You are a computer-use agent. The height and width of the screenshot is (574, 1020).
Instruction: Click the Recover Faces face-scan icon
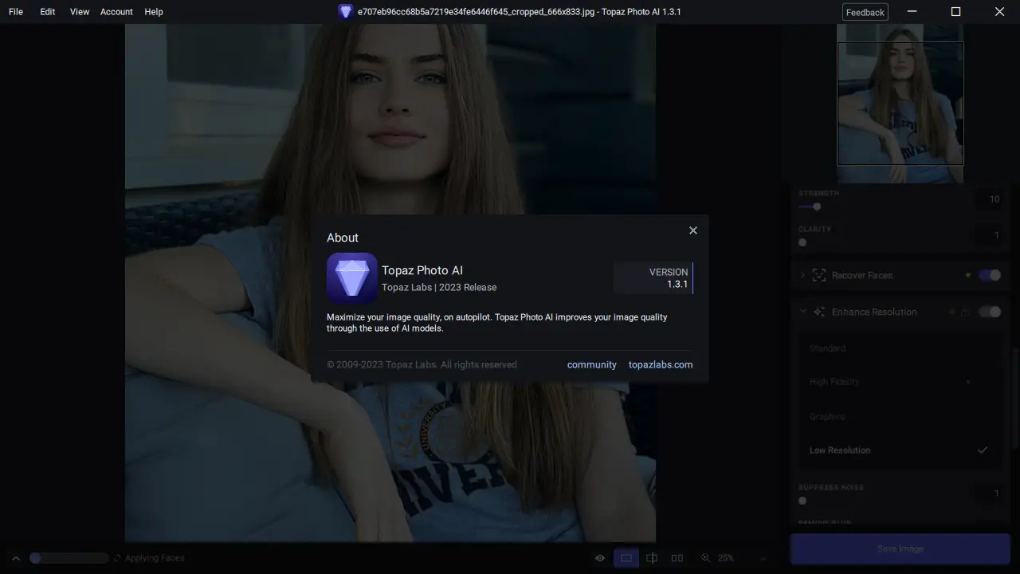tap(818, 275)
